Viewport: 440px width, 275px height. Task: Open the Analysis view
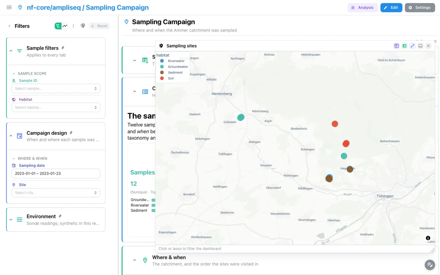click(363, 8)
